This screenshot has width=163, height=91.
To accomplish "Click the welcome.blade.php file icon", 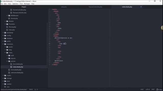I will (x=9, y=73).
